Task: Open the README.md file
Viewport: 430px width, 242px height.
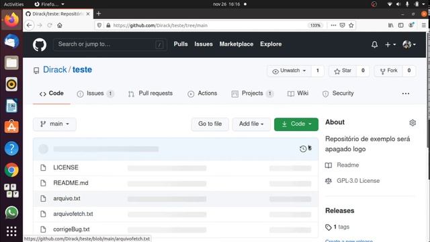Action: (71, 183)
